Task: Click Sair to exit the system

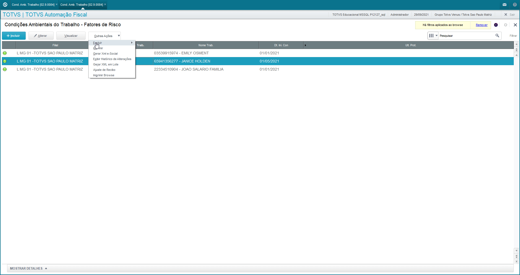Action: [x=510, y=15]
